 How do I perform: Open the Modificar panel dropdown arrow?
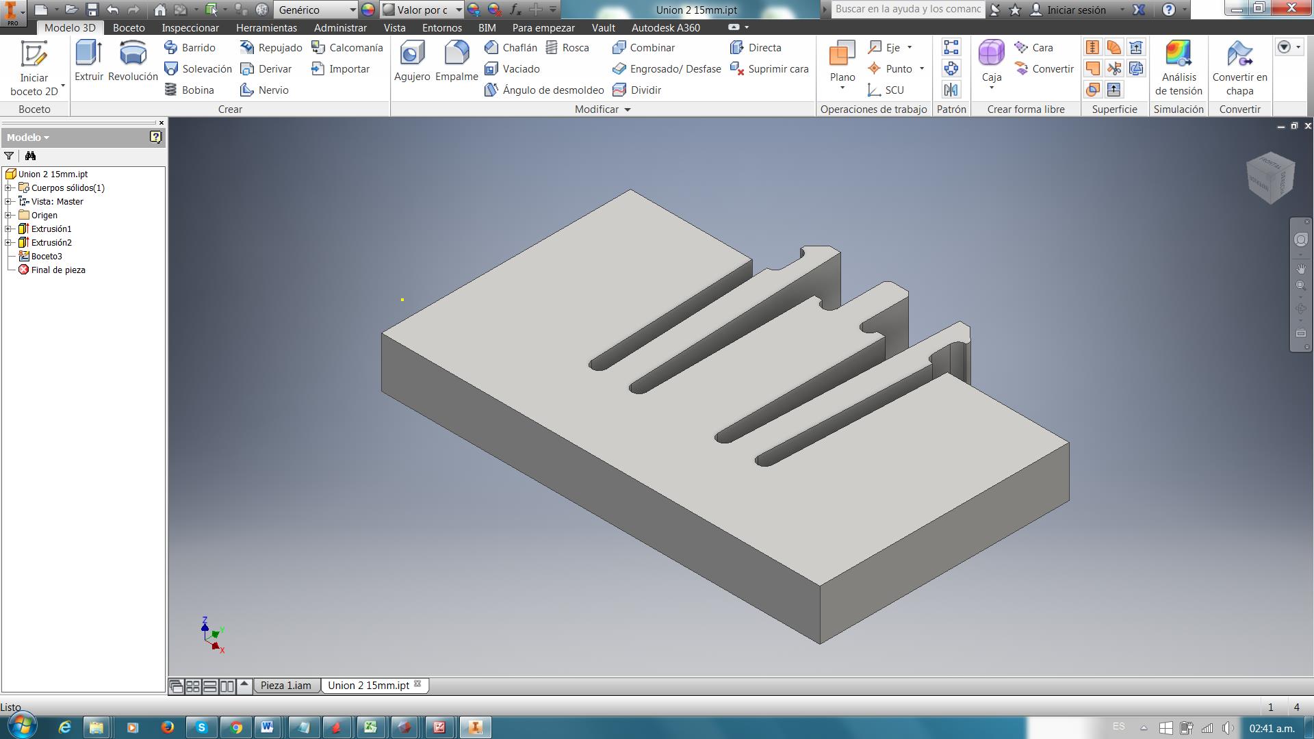pos(628,109)
